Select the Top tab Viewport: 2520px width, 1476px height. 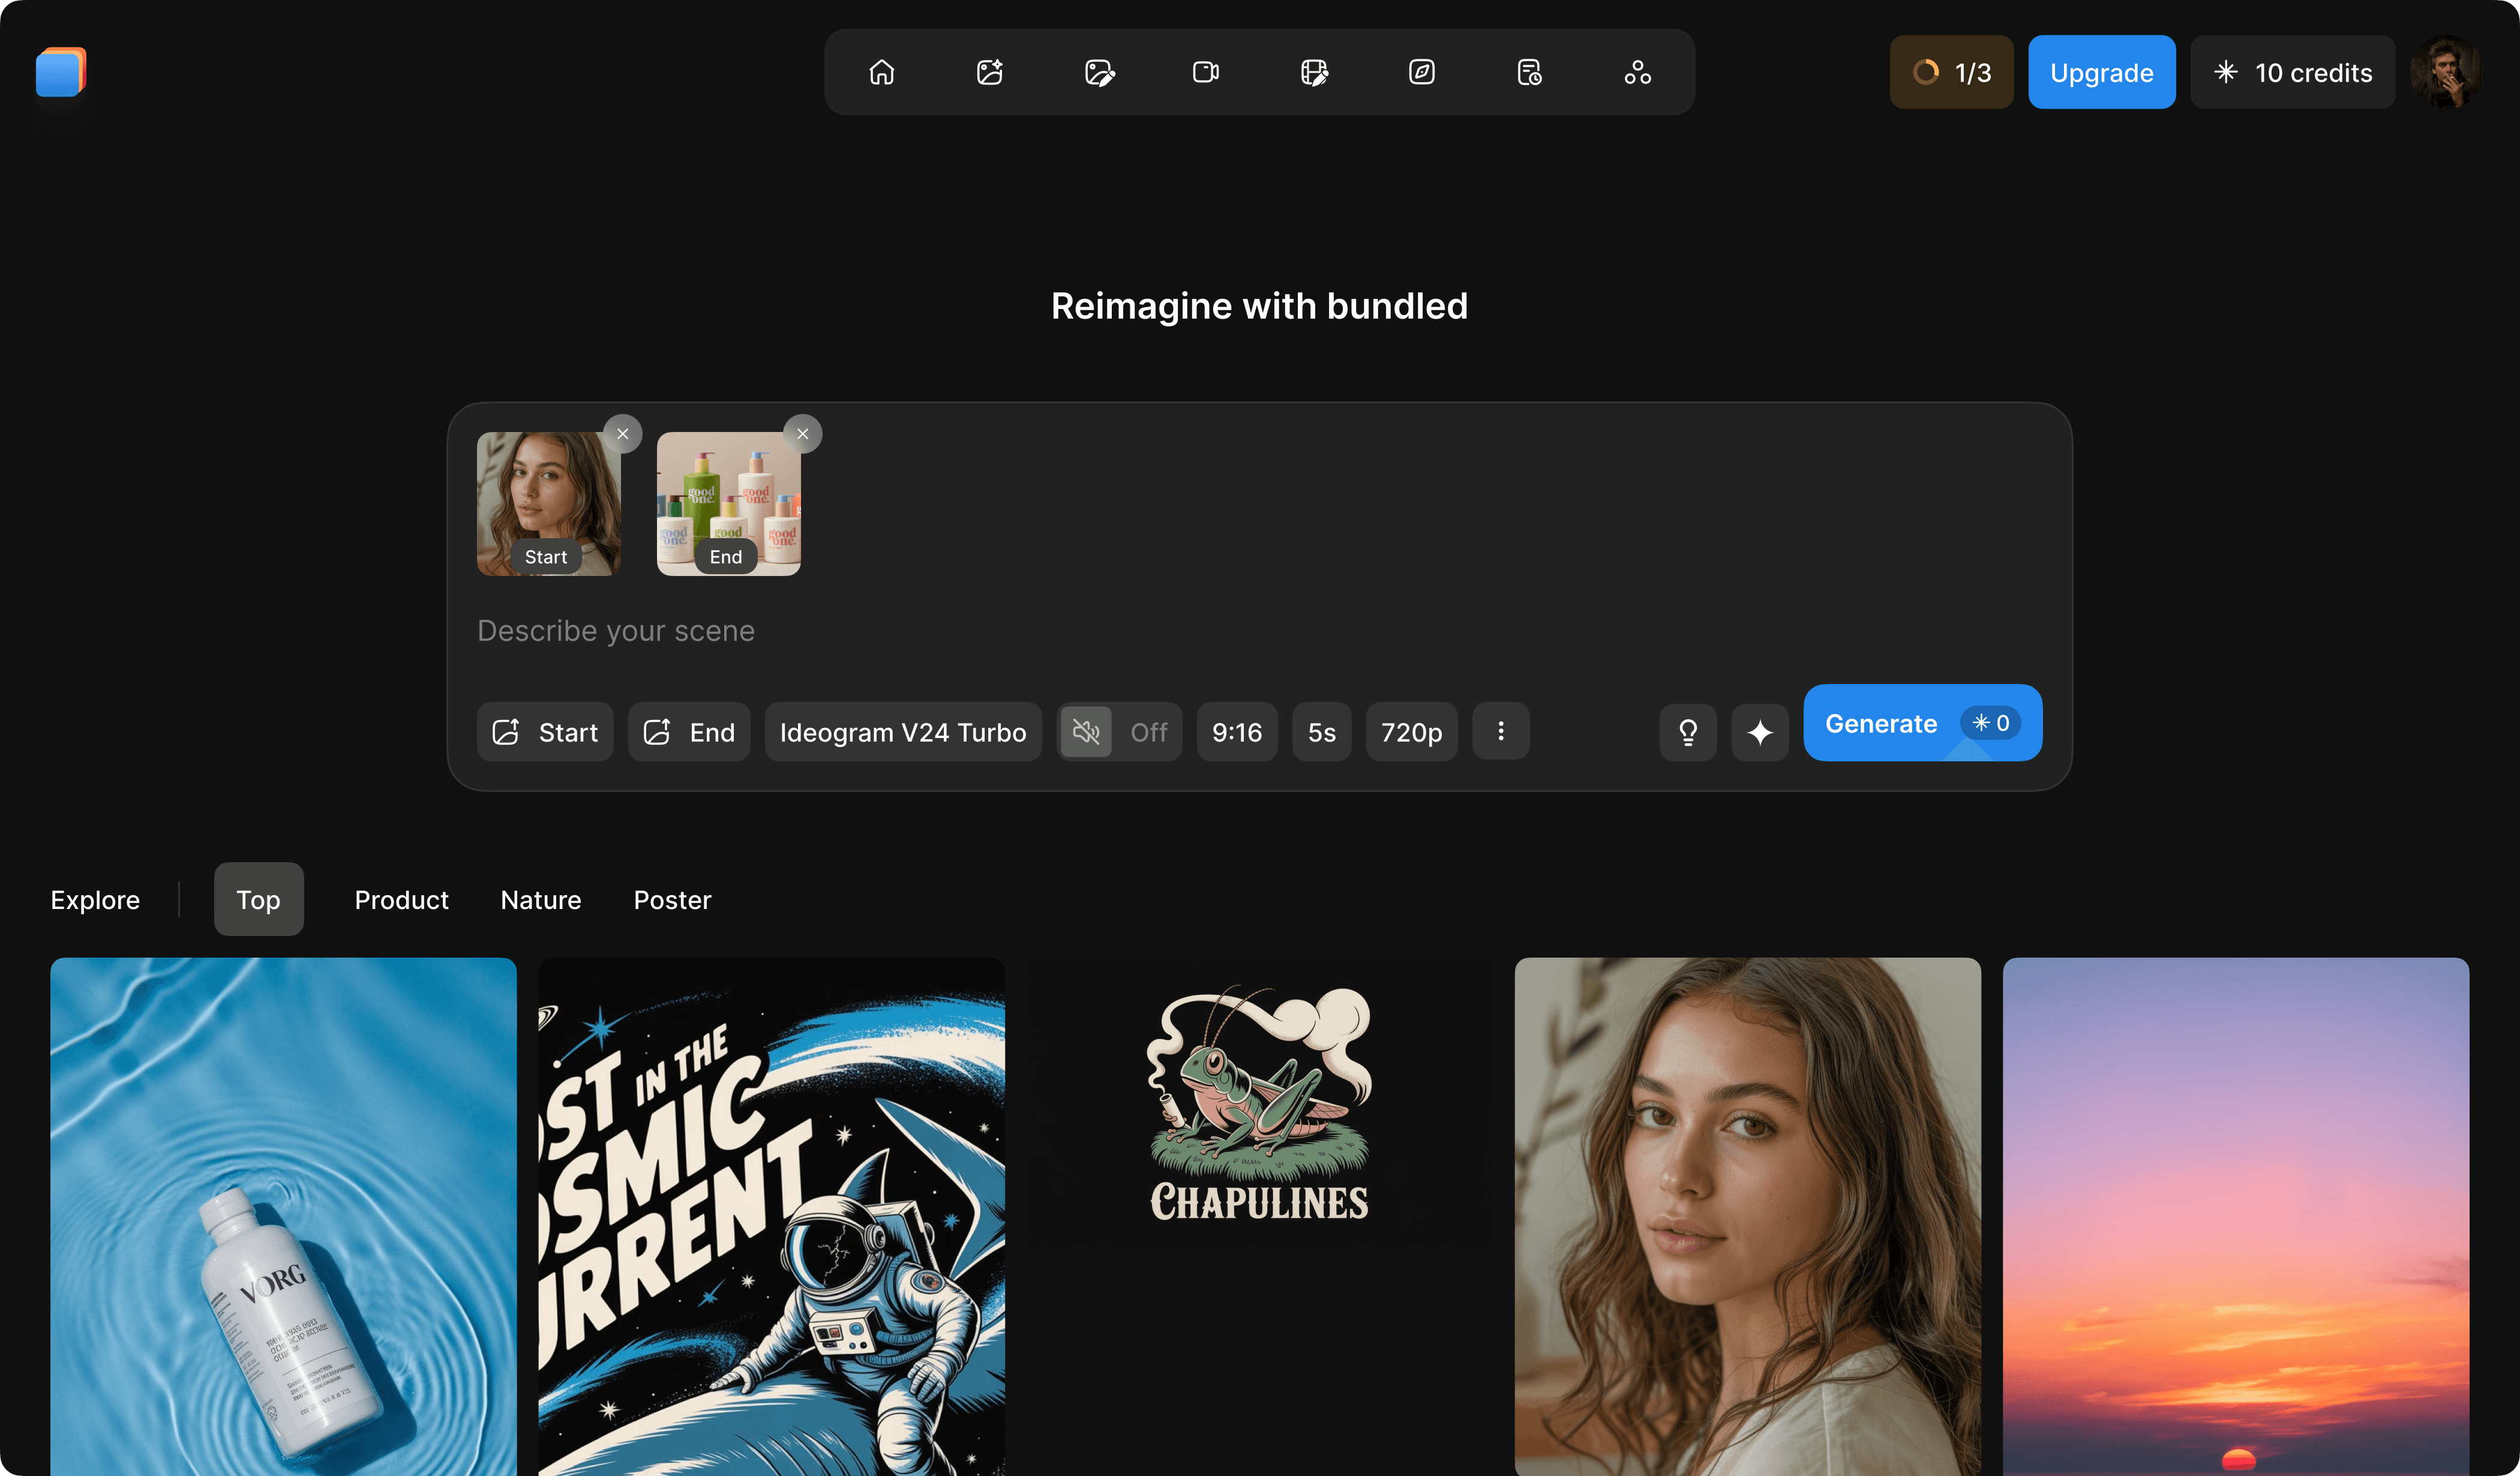click(258, 899)
